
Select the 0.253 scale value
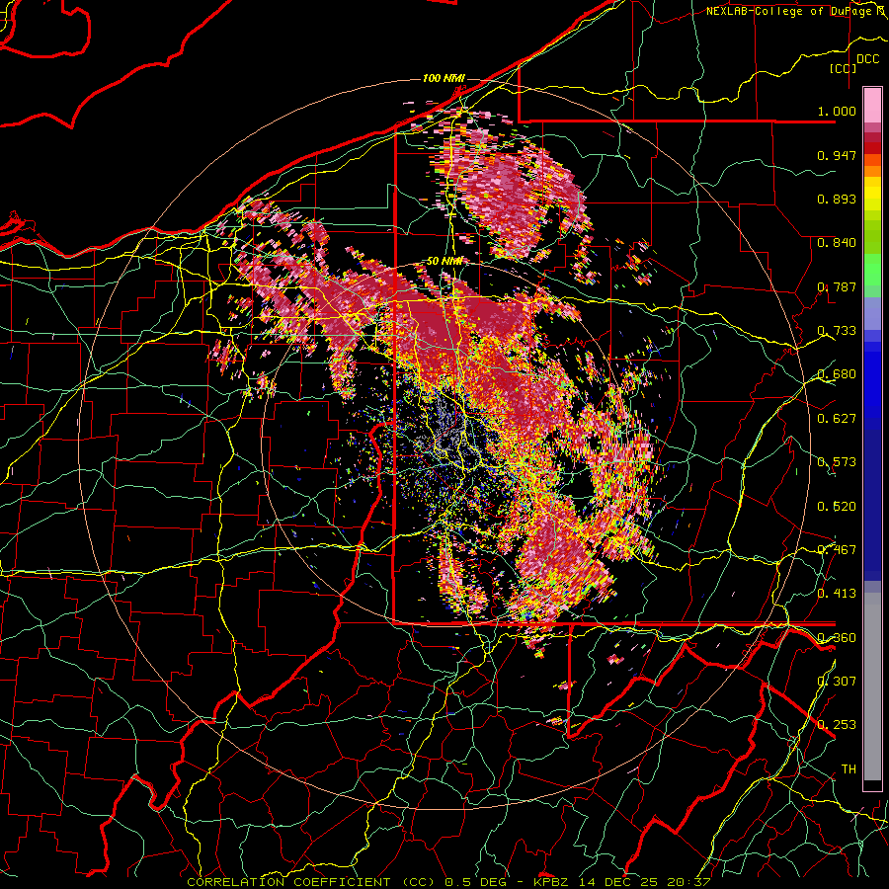837,725
